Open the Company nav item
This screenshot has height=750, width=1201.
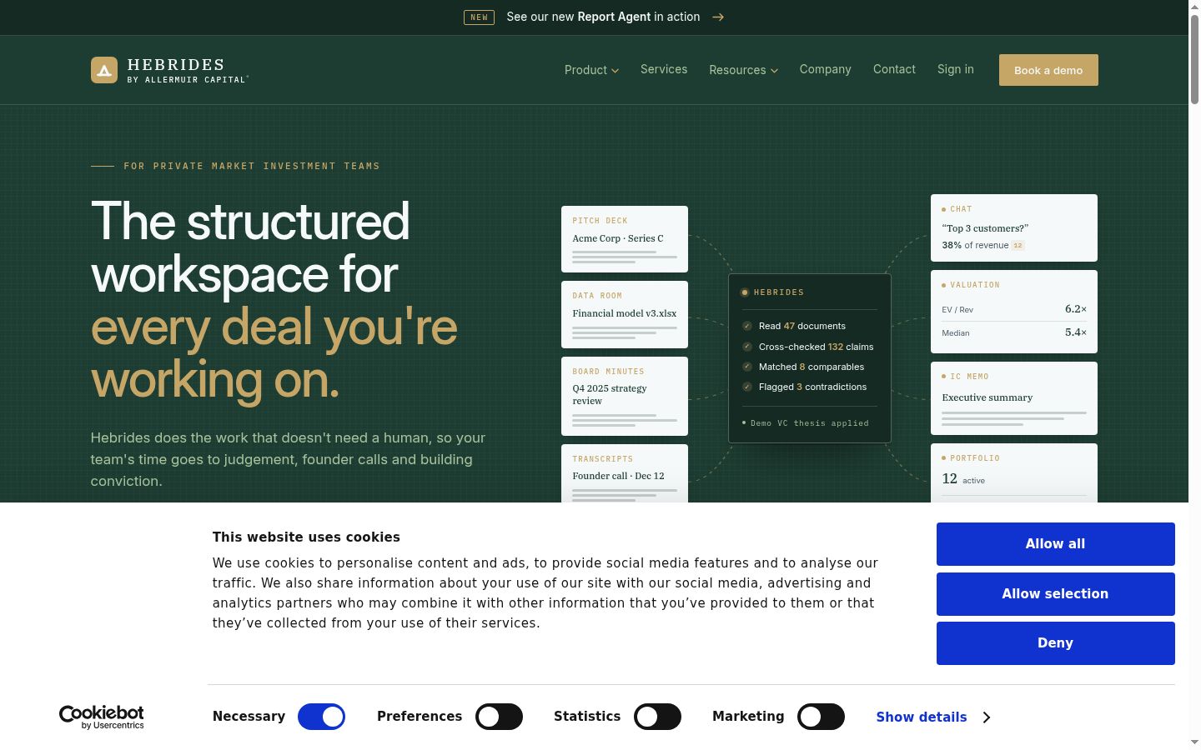[x=826, y=69]
